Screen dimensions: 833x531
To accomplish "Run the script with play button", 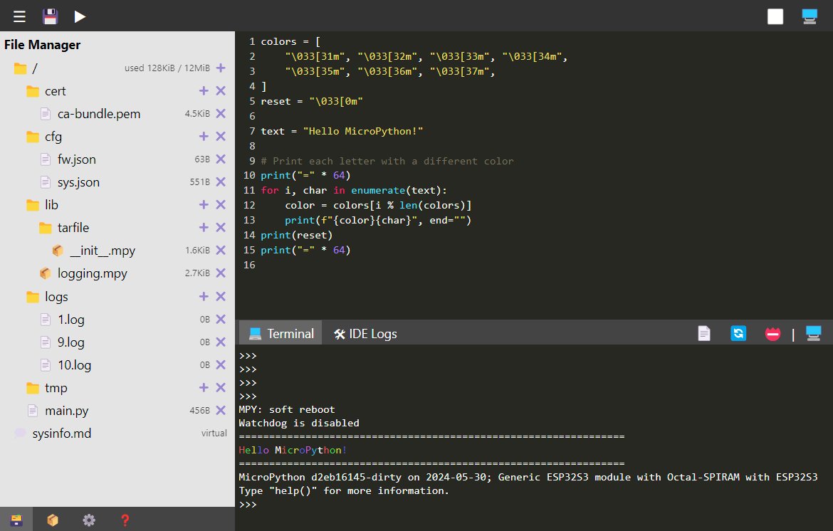I will pyautogui.click(x=80, y=16).
